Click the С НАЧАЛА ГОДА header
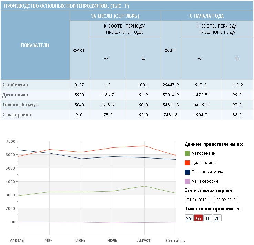 [207, 16]
